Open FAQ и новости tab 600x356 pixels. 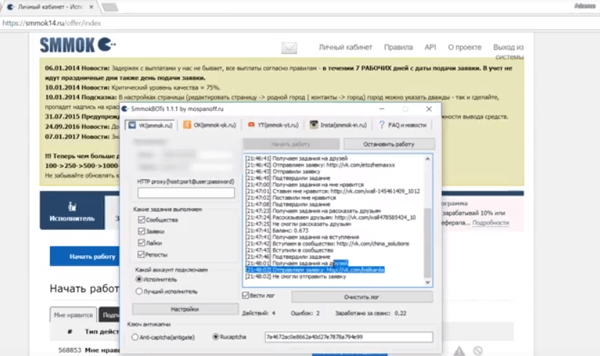click(403, 125)
